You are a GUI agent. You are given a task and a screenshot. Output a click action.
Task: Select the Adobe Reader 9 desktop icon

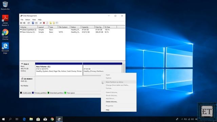pyautogui.click(x=5, y=20)
